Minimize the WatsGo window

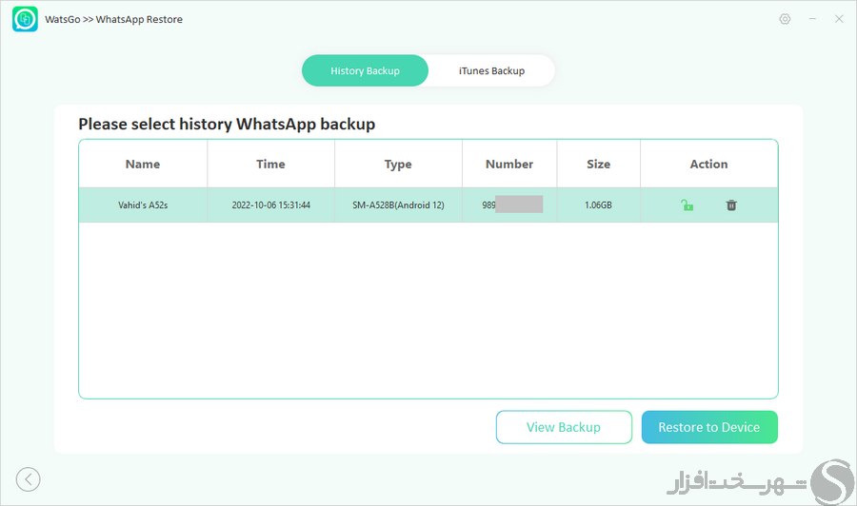813,19
